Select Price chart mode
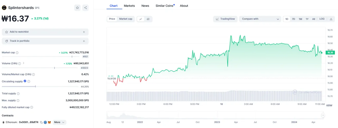The height and width of the screenshot is (128, 338). point(112,19)
